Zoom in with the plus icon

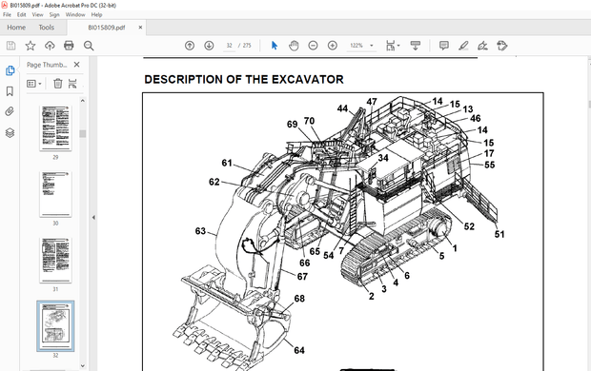(332, 46)
